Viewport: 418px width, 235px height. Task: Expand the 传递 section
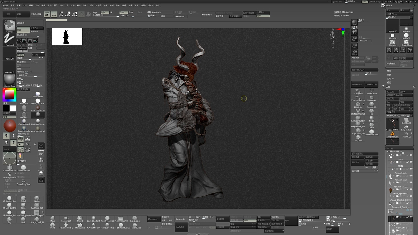click(x=389, y=83)
